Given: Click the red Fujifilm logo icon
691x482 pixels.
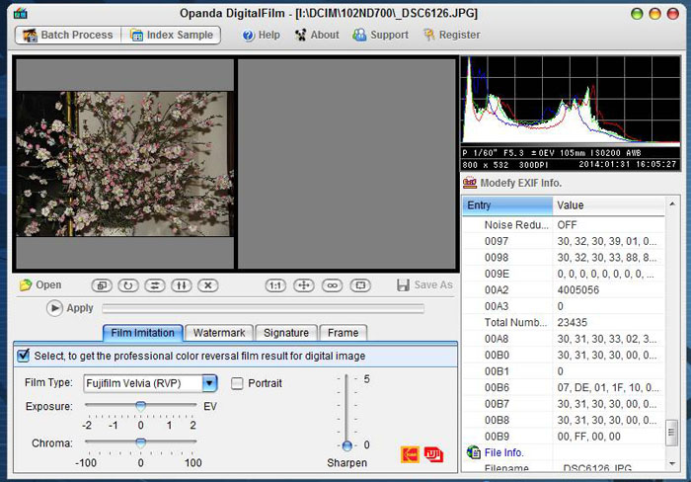Looking at the screenshot, I should pos(434,454).
